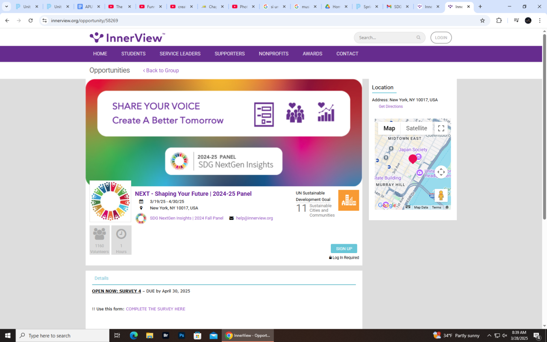Open the SUPPORTERS navigation item

pos(229,54)
